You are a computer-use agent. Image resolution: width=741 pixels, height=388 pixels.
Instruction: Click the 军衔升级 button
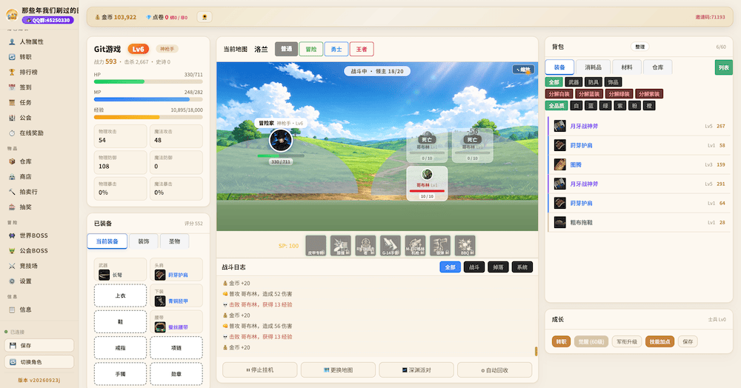click(x=627, y=342)
